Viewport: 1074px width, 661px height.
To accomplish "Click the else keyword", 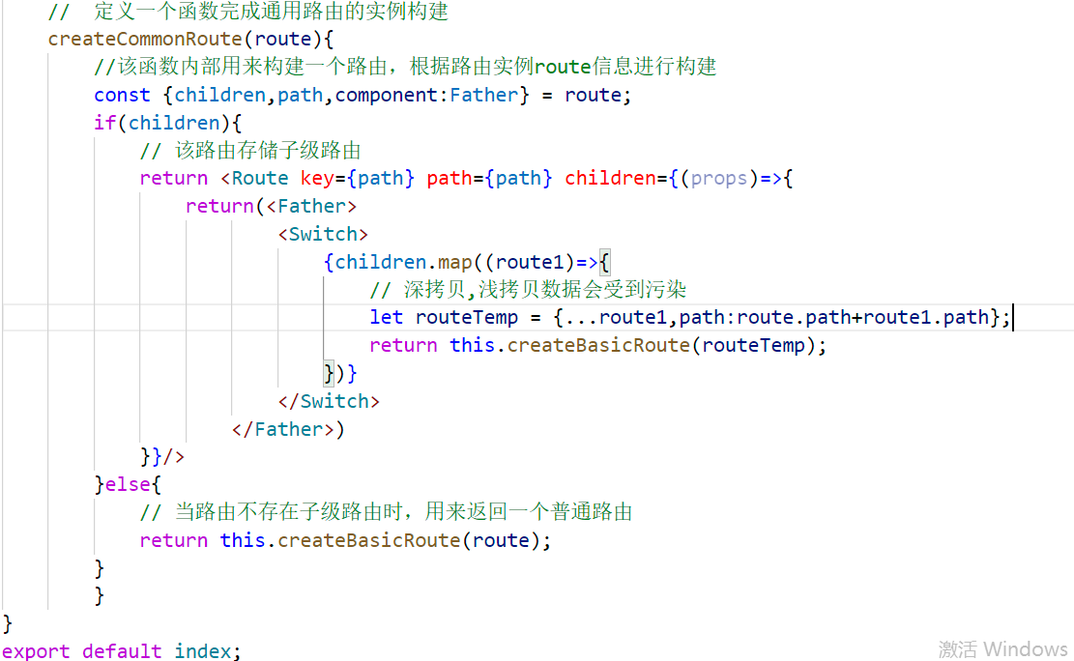I will (131, 483).
